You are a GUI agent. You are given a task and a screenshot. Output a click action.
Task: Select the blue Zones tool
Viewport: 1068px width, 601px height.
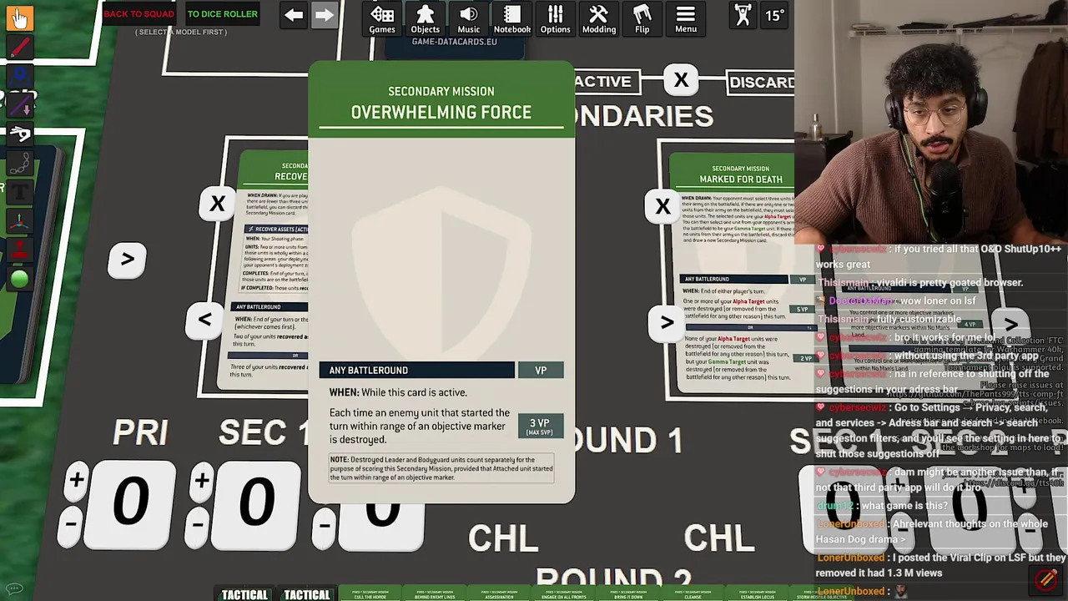(19, 76)
